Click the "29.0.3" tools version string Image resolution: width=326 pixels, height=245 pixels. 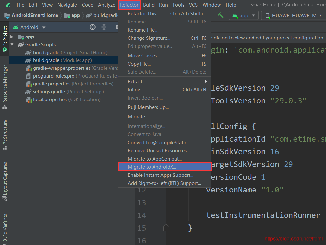(x=288, y=101)
